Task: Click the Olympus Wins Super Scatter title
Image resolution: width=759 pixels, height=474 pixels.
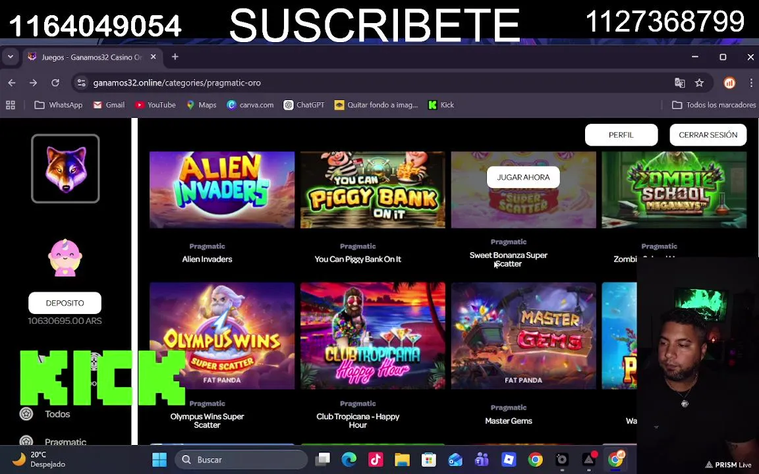Action: (x=207, y=420)
